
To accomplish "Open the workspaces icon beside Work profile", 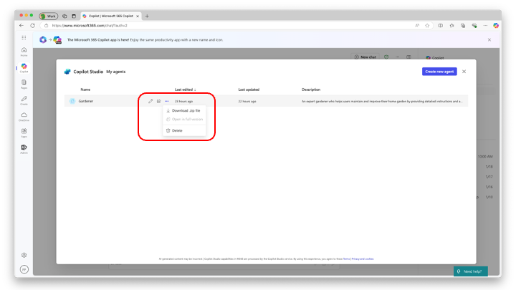I will click(64, 16).
